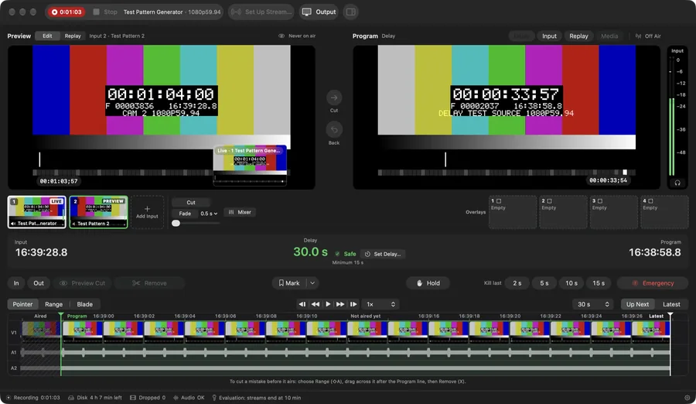Open the Set Delay dialog
696x404 pixels.
tap(383, 254)
